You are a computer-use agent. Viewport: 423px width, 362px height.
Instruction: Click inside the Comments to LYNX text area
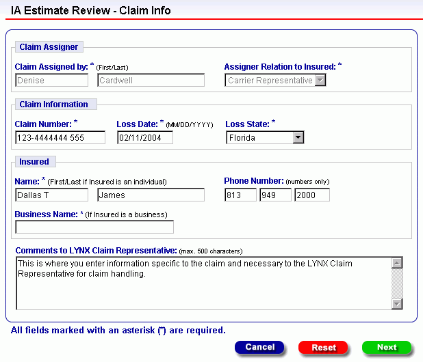click(x=203, y=283)
